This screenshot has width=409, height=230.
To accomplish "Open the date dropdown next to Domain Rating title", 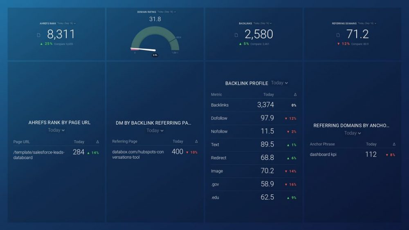I will (166, 12).
